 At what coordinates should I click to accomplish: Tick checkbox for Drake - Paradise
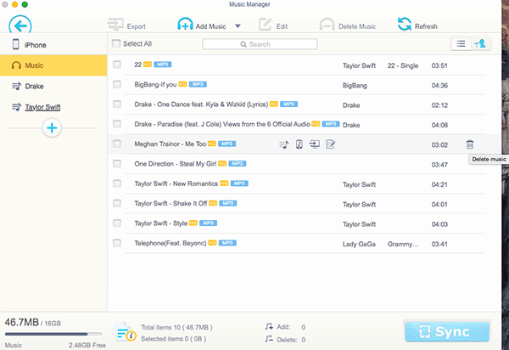(x=117, y=124)
